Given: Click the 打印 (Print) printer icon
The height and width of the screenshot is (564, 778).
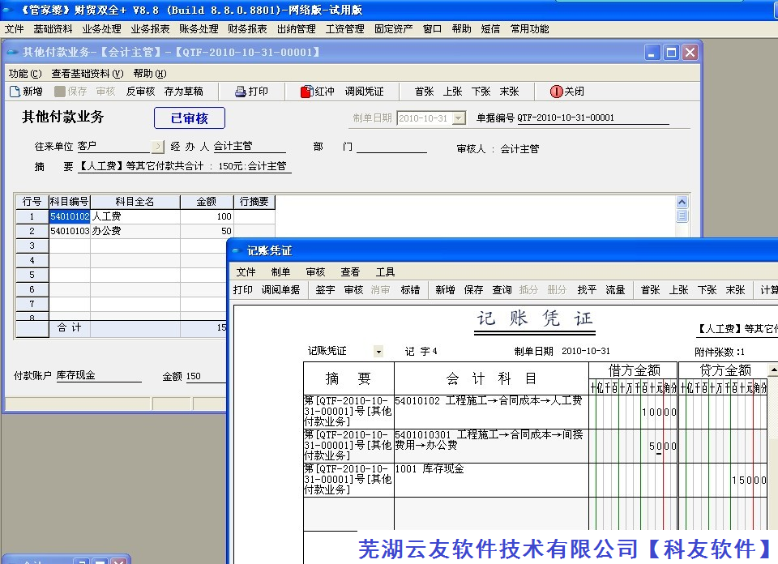Looking at the screenshot, I should [x=240, y=92].
